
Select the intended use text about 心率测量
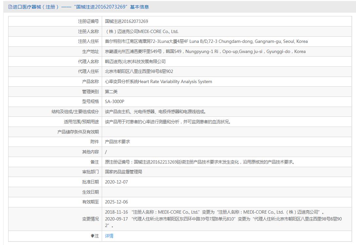168,122
